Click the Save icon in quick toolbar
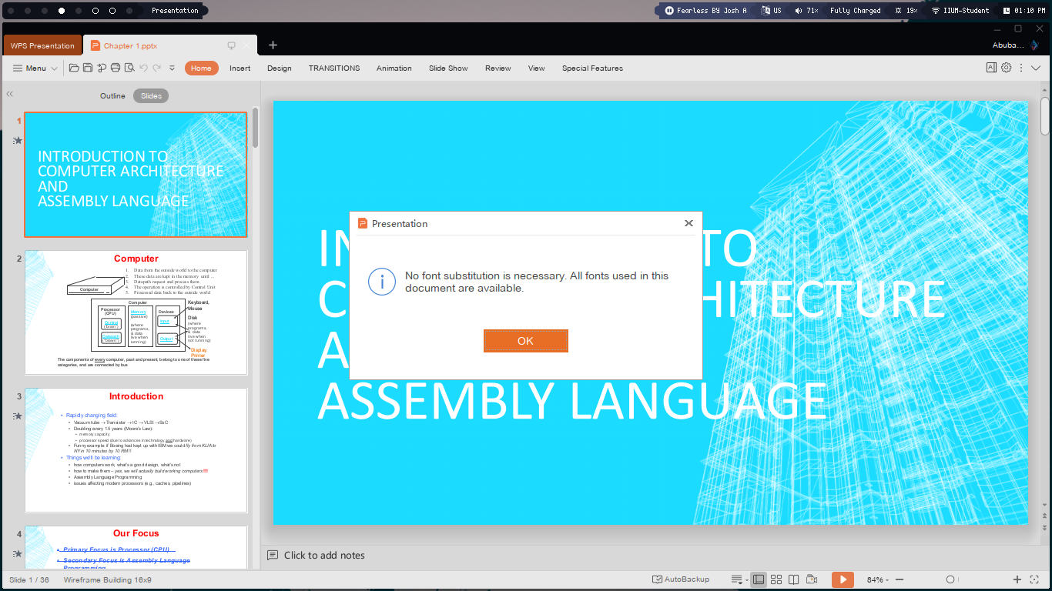The image size is (1052, 591). point(88,68)
